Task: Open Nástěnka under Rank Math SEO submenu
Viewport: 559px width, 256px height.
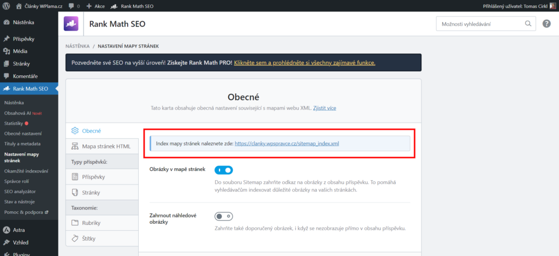Action: point(14,103)
